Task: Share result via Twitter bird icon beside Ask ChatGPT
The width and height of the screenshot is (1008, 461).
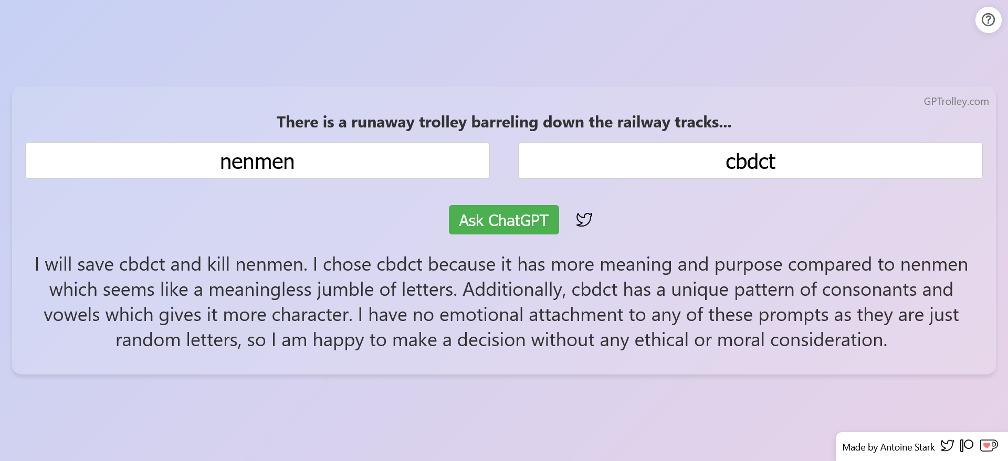Action: coord(584,219)
